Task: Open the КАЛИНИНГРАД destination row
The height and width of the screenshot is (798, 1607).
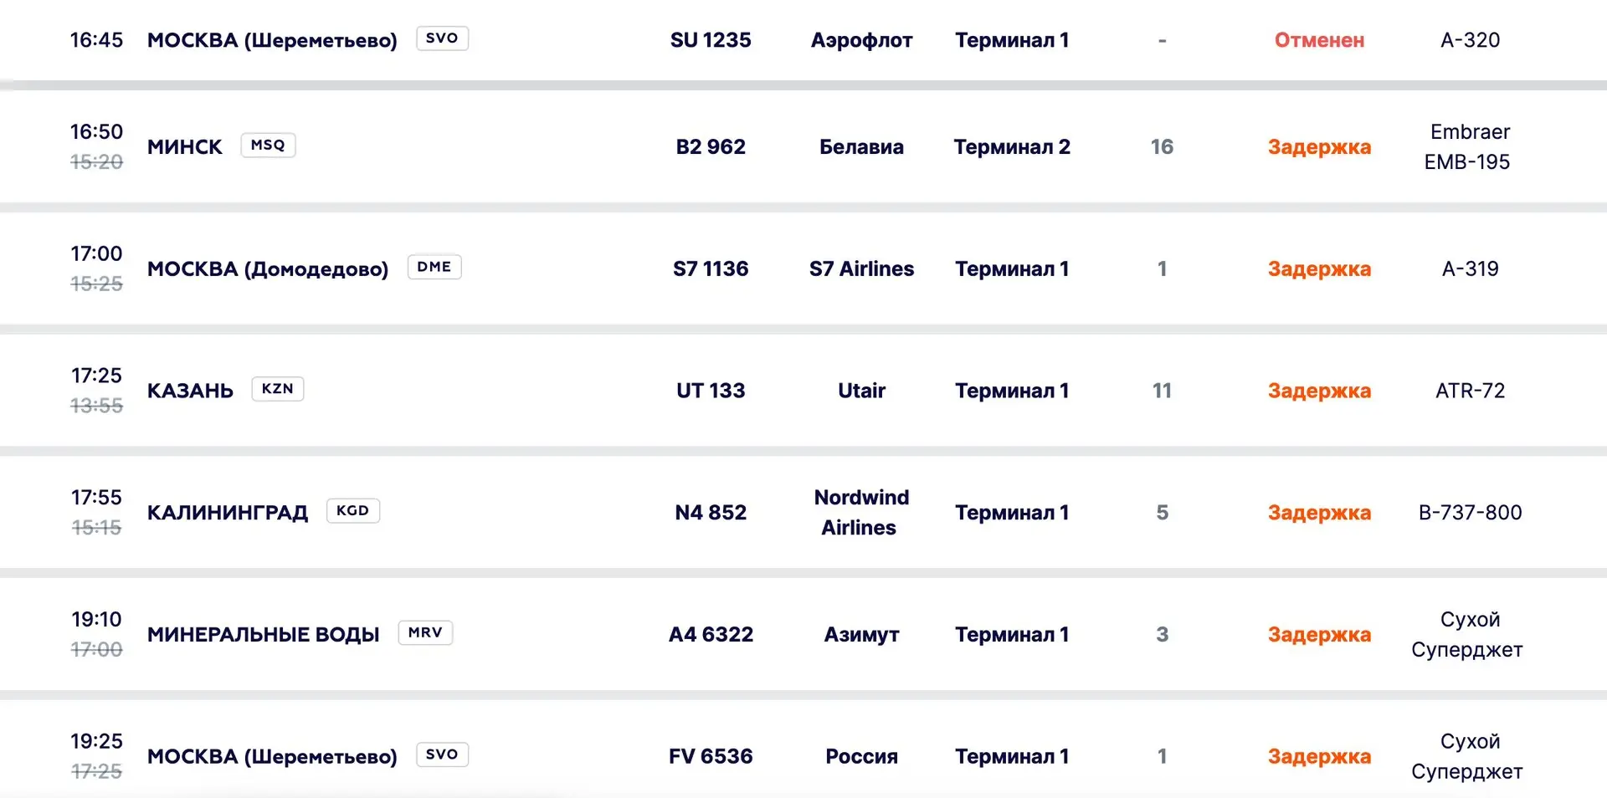Action: (x=803, y=512)
